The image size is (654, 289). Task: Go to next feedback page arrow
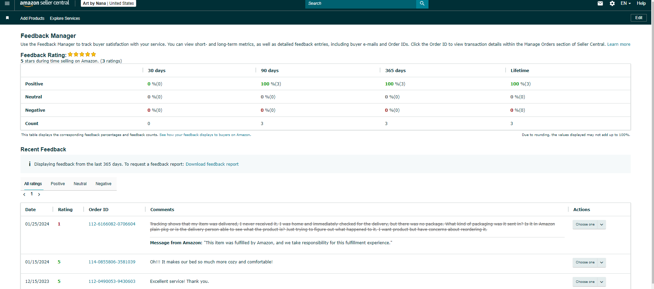(x=39, y=194)
